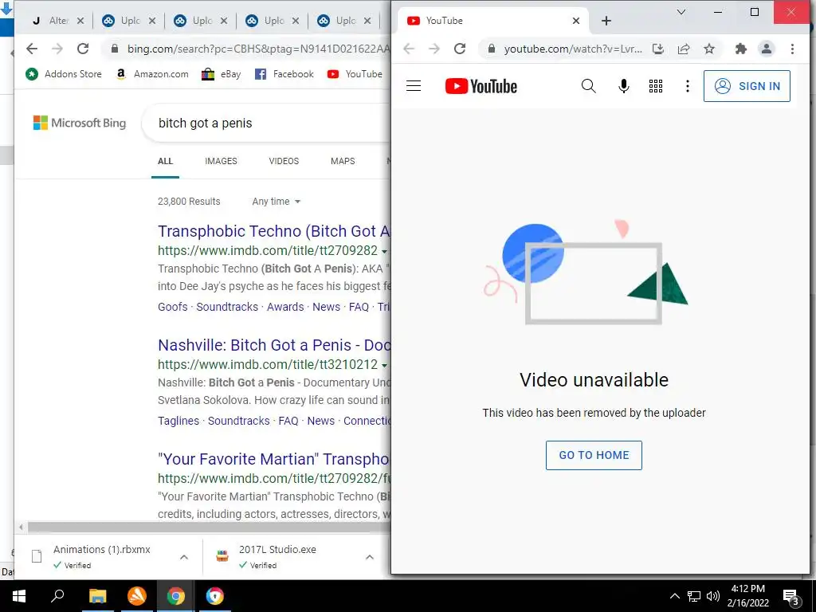816x612 pixels.
Task: Open File Explorer from taskbar
Action: [x=97, y=596]
